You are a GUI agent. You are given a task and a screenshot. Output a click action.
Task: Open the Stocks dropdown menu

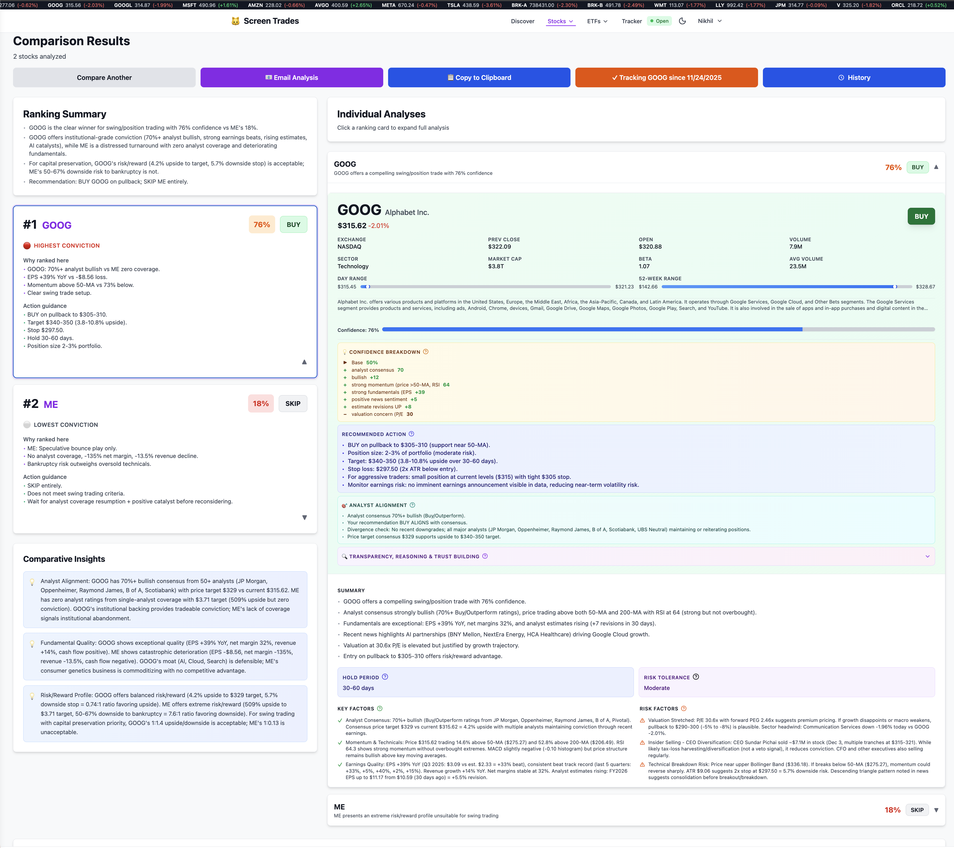(561, 21)
